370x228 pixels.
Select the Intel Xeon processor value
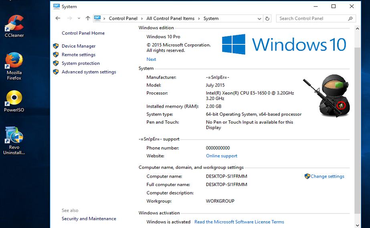[x=250, y=96]
